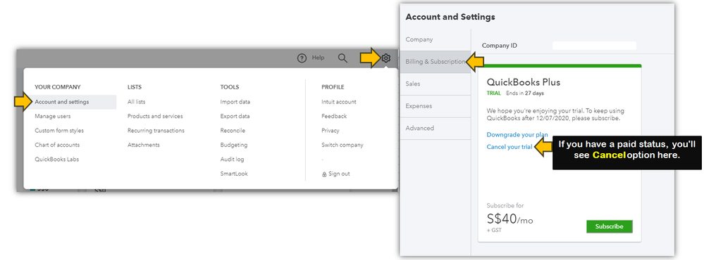704x260 pixels.
Task: Open Privacy in Profile menu
Action: [331, 131]
